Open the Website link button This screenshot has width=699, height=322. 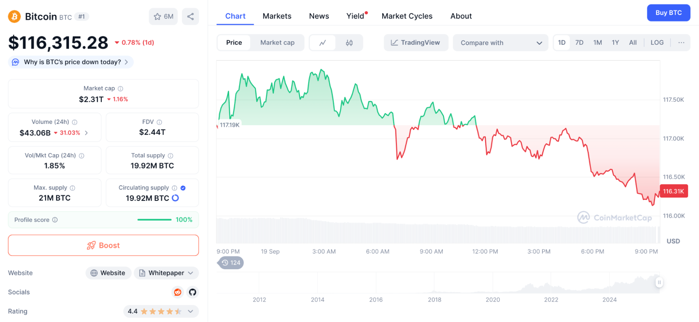[x=108, y=273]
